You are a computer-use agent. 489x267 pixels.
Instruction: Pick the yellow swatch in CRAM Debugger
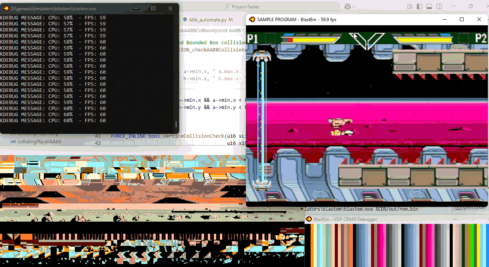[x=478, y=245]
